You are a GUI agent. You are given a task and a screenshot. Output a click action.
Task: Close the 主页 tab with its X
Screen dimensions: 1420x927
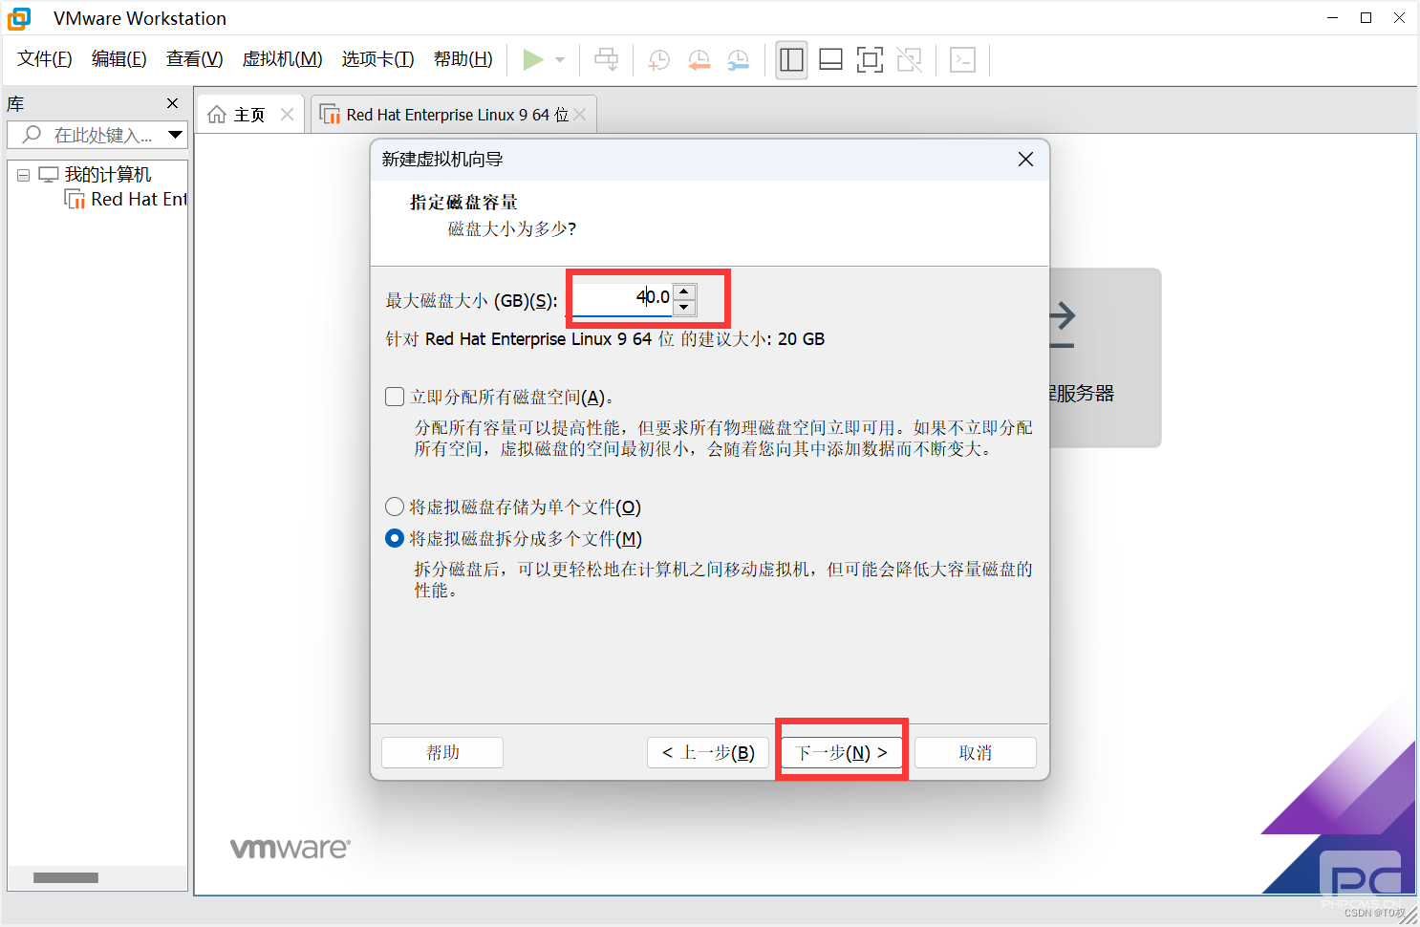(287, 114)
